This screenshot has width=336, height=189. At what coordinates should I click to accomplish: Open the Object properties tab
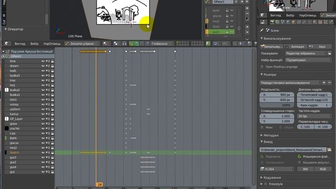tap(293, 22)
